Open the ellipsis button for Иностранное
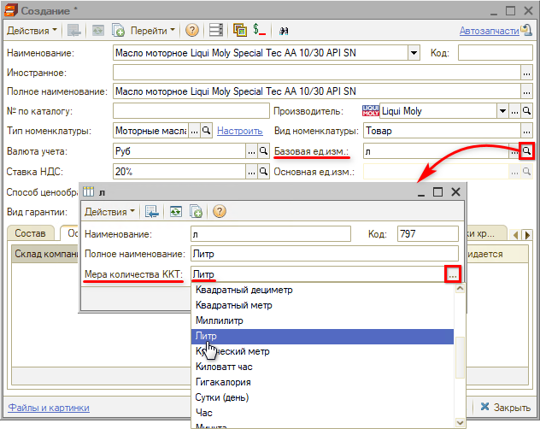This screenshot has height=429, width=540. click(526, 73)
